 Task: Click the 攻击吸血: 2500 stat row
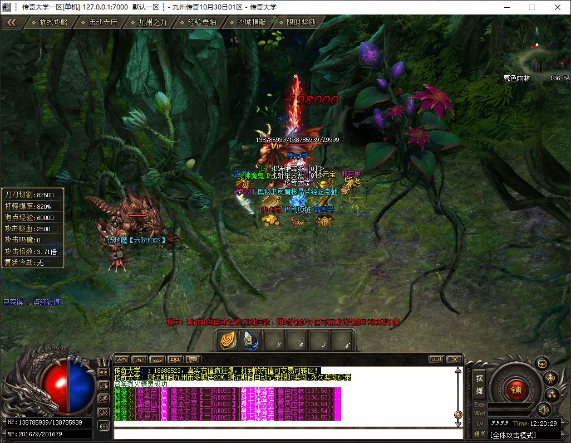(33, 228)
